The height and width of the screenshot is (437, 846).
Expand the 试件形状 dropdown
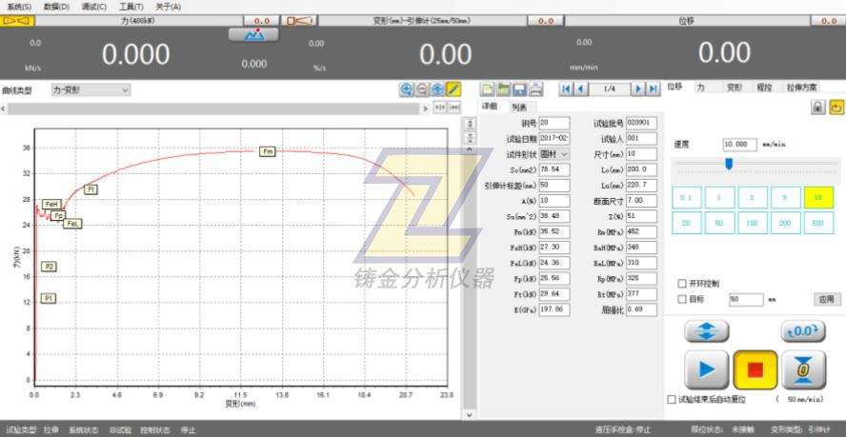554,153
